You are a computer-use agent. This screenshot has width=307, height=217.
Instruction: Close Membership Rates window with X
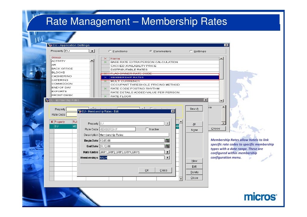point(205,100)
